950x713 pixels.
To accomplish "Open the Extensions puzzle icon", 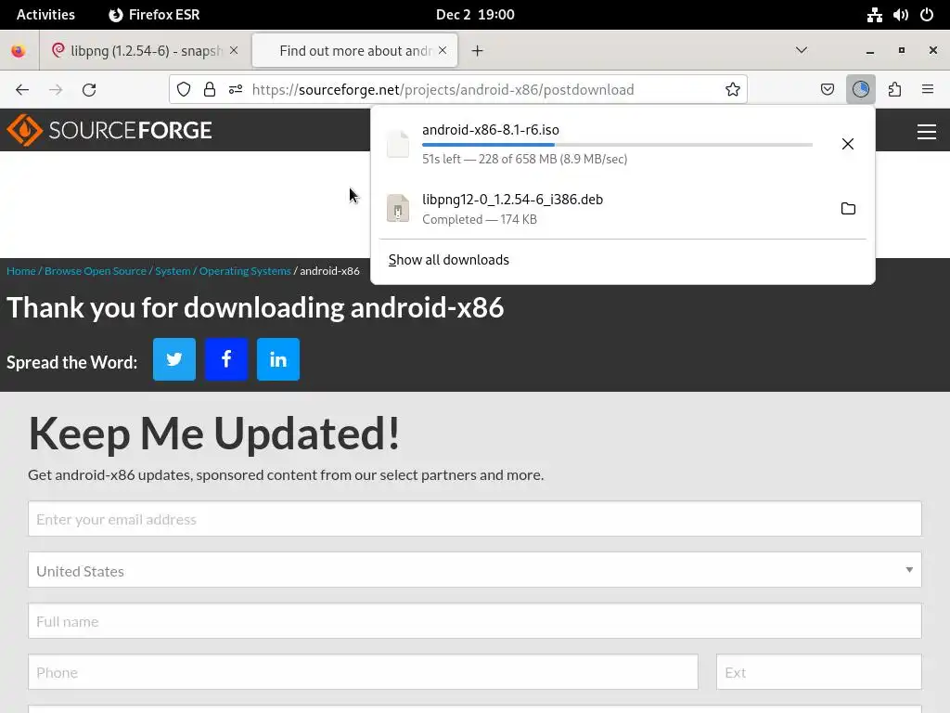I will click(894, 90).
